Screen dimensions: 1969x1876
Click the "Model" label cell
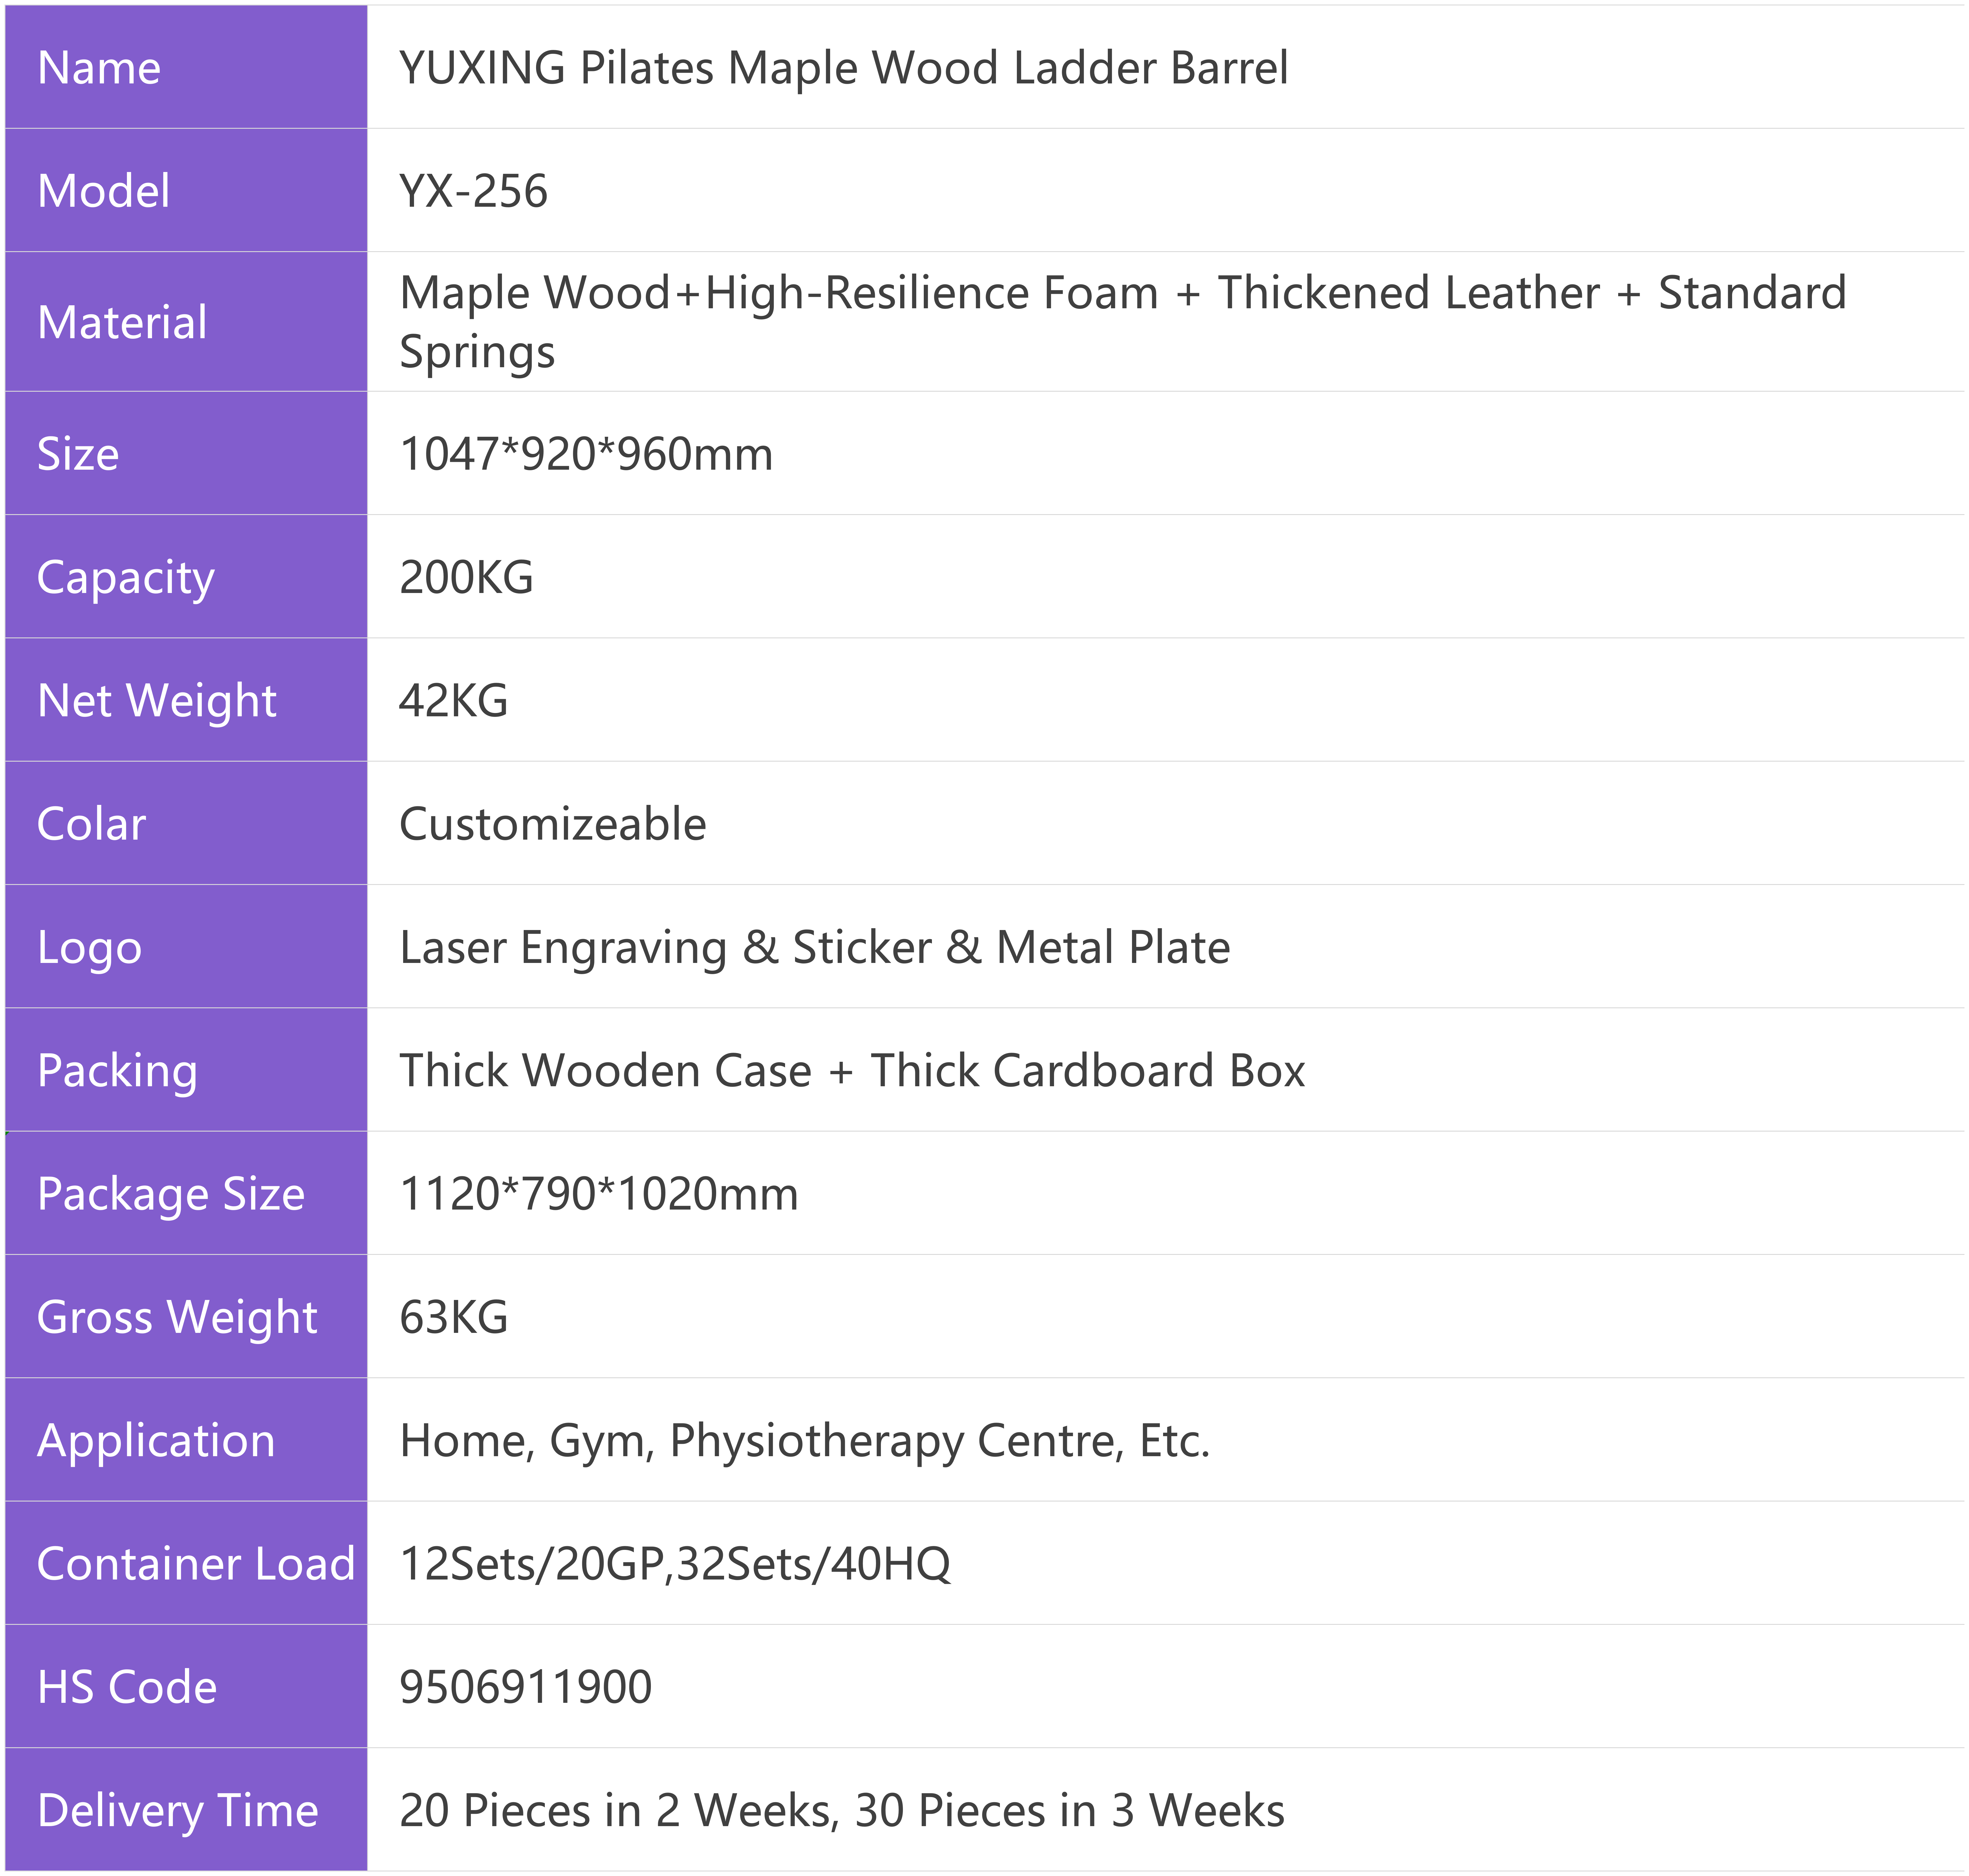186,190
